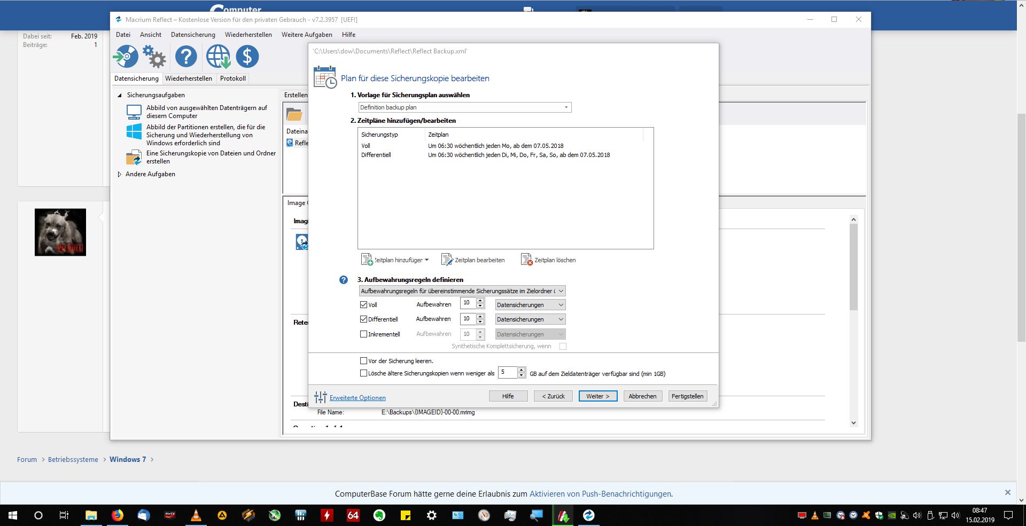The width and height of the screenshot is (1026, 526).
Task: Select the Voll schedule row
Action: (x=505, y=146)
